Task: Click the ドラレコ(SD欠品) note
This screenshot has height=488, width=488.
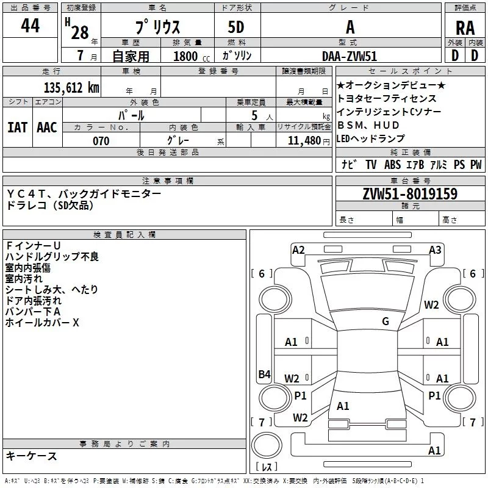Action: pyautogui.click(x=50, y=206)
